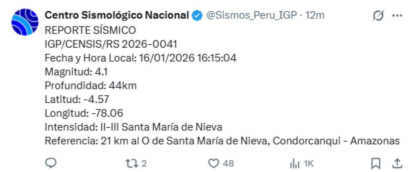Click the 1K views count
The image size is (413, 172).
309,163
